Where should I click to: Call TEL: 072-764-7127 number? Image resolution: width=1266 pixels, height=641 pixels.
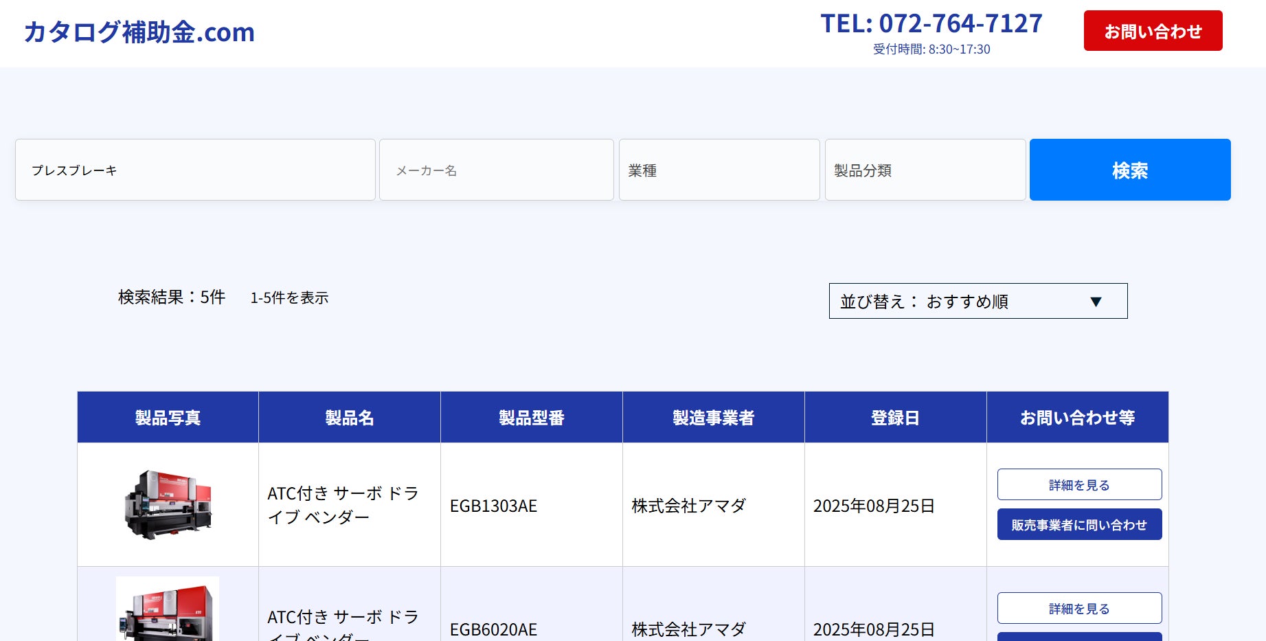pyautogui.click(x=931, y=23)
